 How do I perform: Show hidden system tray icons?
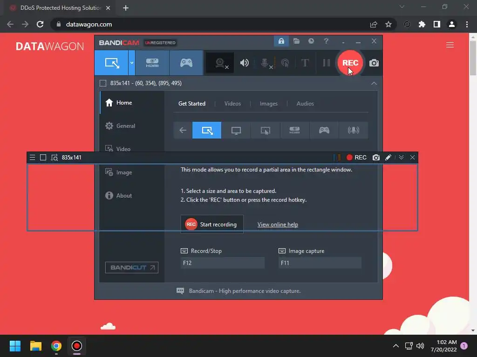[x=396, y=346]
